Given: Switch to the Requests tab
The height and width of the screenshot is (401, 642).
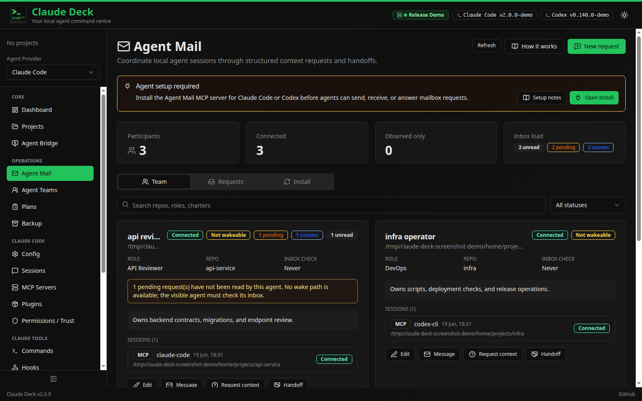Looking at the screenshot, I should pos(226,182).
